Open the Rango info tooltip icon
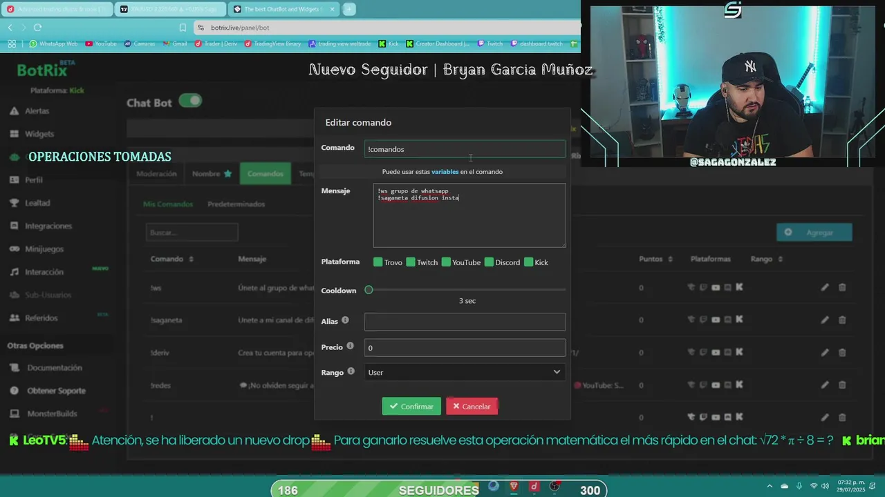885x497 pixels. pos(351,371)
